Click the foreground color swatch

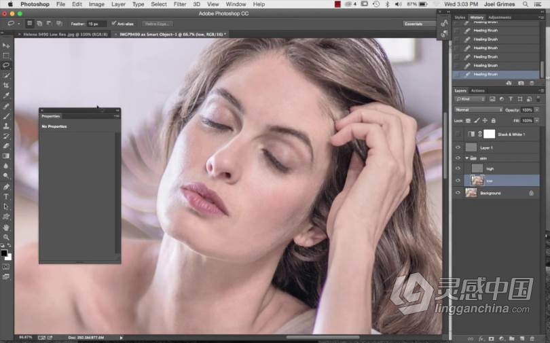click(4, 253)
